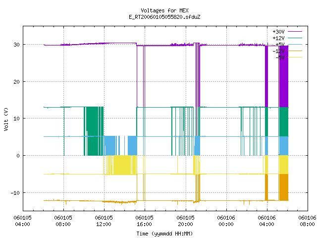
Task: Click the x-axis label '060105 20:00'
Action: tap(185, 221)
